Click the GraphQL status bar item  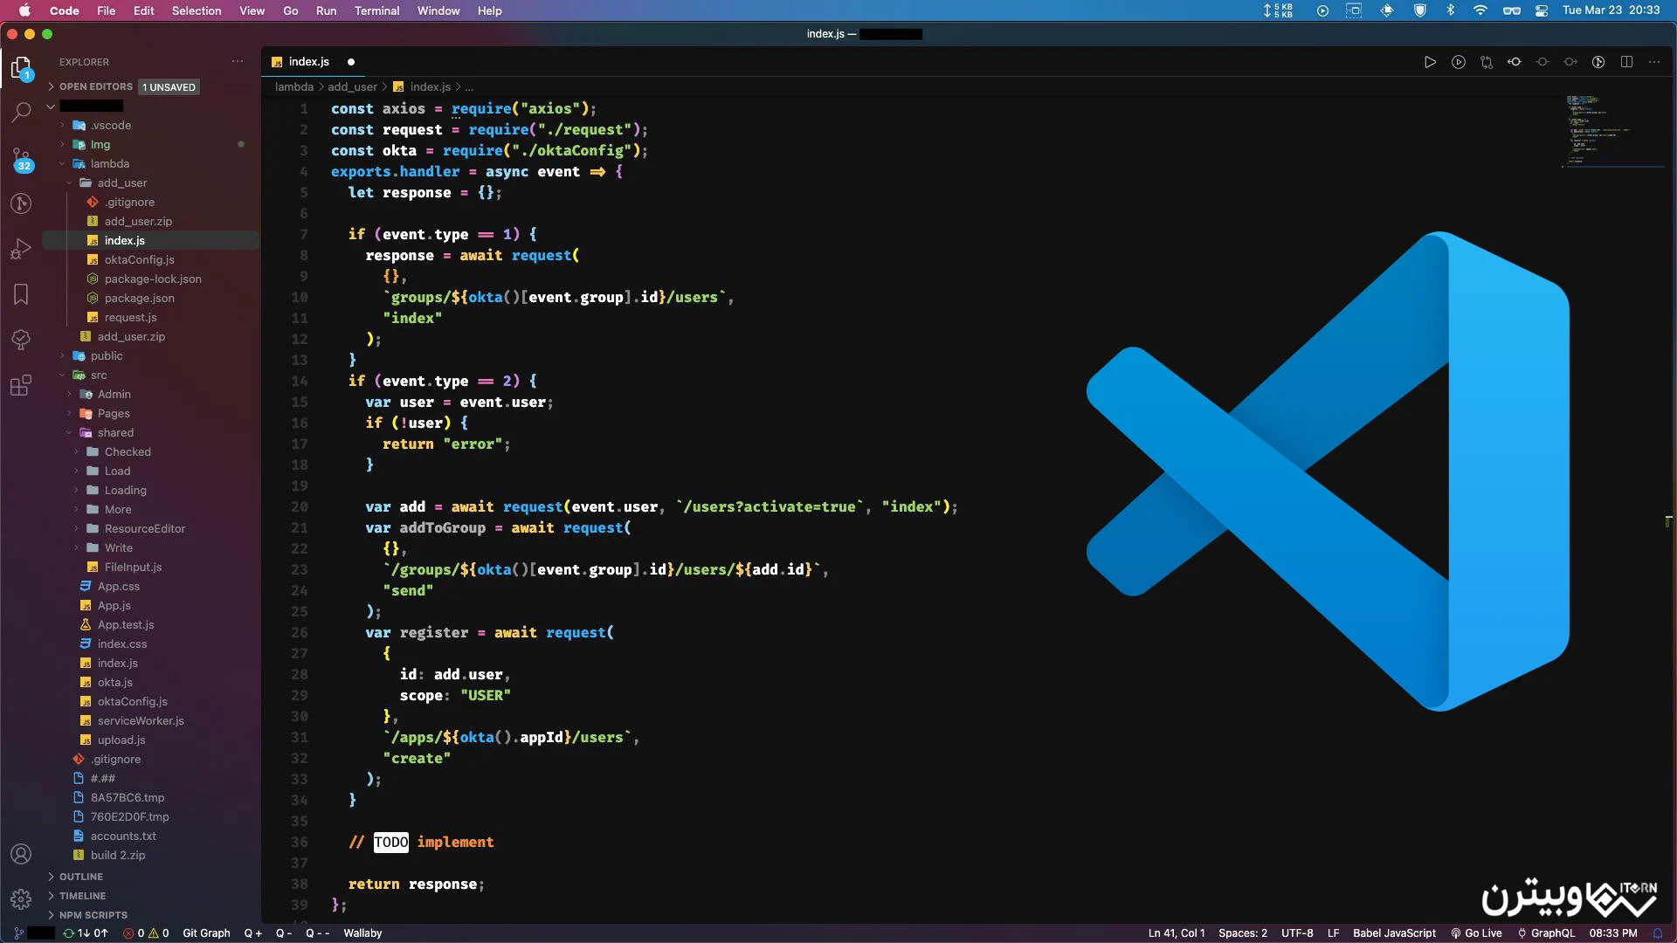click(x=1545, y=933)
